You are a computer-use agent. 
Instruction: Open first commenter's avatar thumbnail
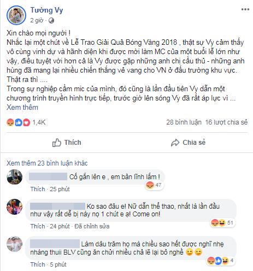tap(15, 177)
